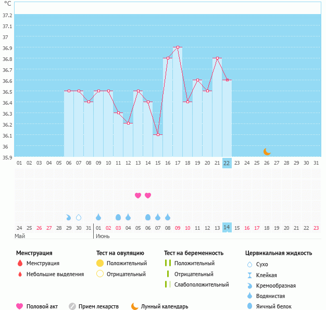This screenshot has height=310, width=326.
Task: Select the dry cervical fluid icon above May 30
Action: (x=79, y=217)
